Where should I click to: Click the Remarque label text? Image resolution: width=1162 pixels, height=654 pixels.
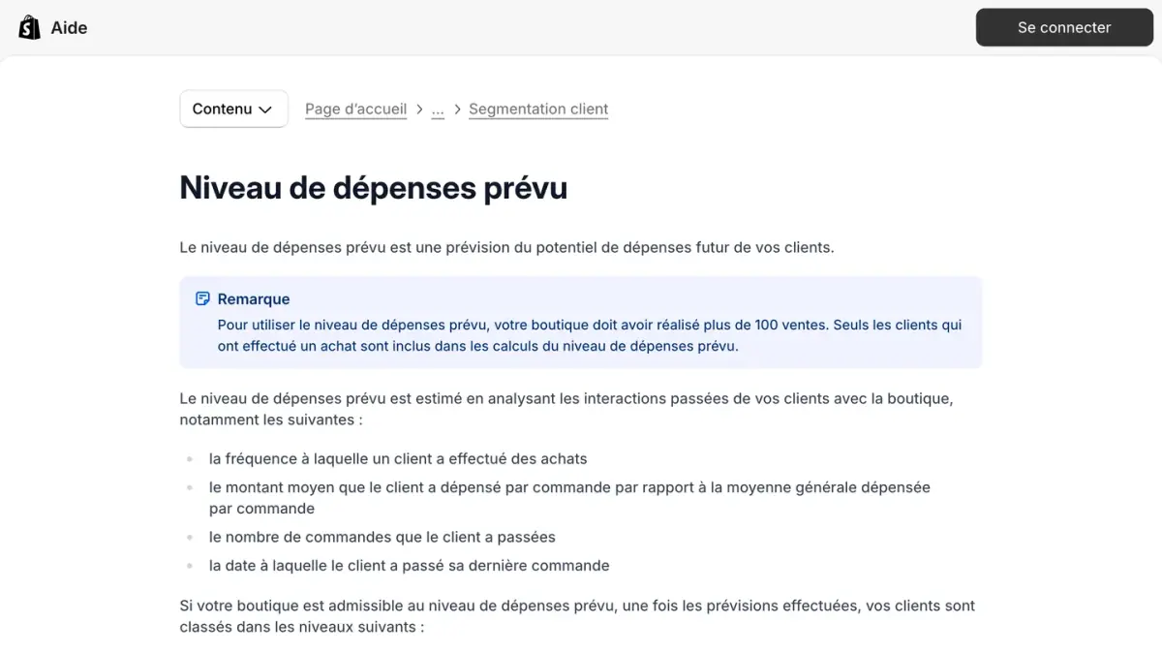tap(254, 299)
